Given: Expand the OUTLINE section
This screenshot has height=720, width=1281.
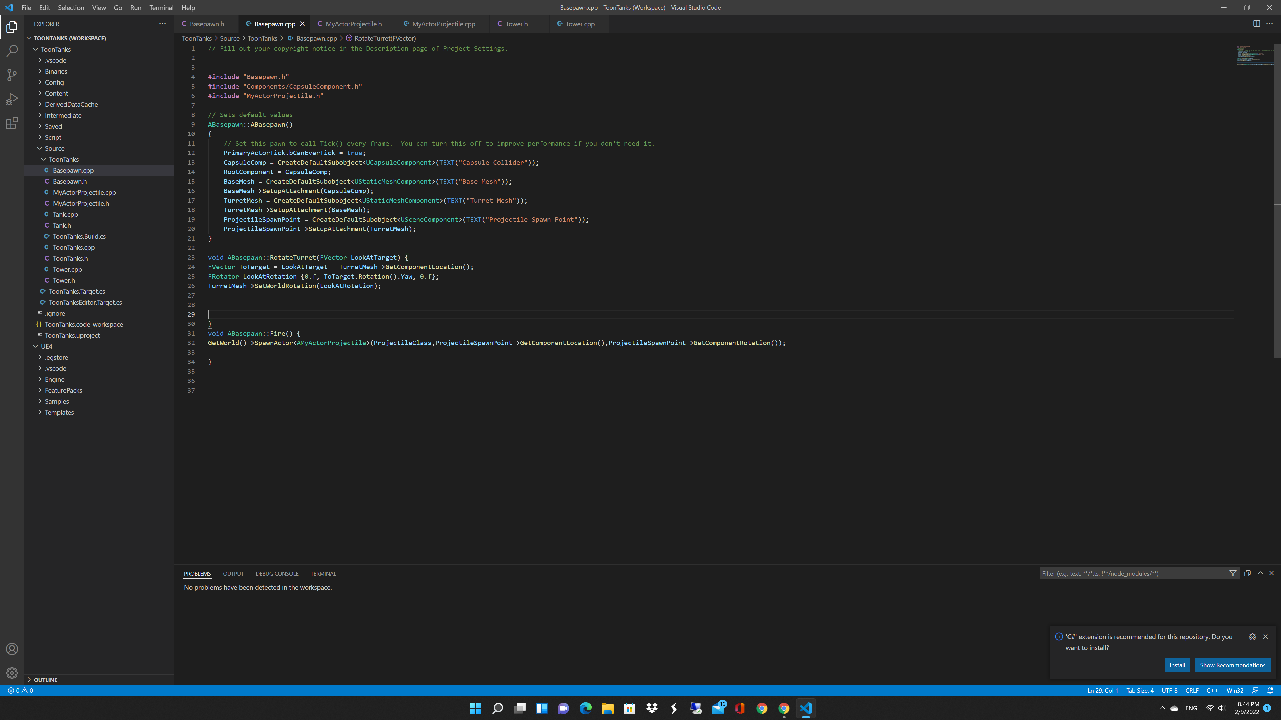Looking at the screenshot, I should pyautogui.click(x=45, y=680).
